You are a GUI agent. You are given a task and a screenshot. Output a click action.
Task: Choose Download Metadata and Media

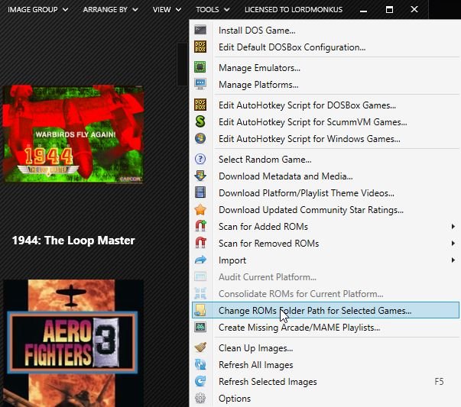pos(325,176)
